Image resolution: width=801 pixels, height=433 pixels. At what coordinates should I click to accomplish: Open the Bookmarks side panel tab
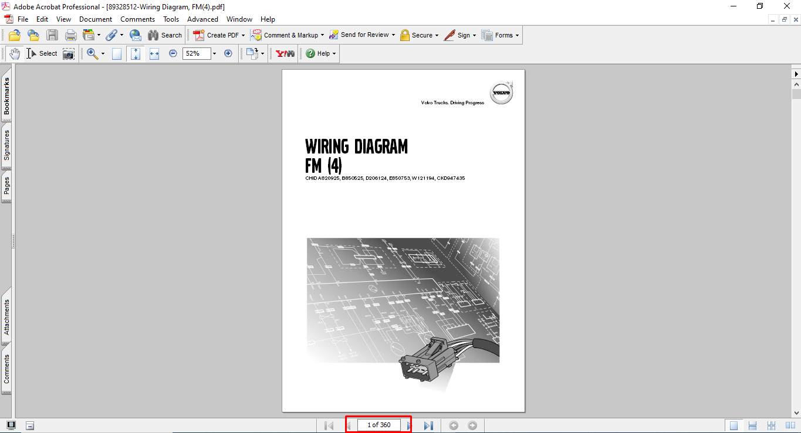pos(6,96)
